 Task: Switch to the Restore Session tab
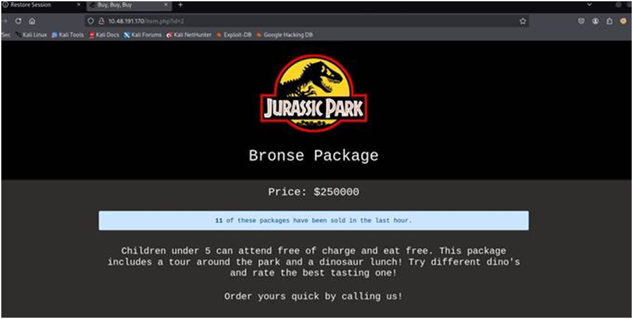click(x=43, y=5)
